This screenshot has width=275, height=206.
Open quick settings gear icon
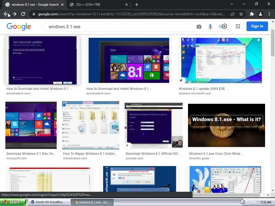pos(225,27)
